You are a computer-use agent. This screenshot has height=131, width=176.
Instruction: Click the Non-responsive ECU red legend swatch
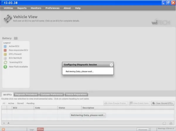coord(5,50)
